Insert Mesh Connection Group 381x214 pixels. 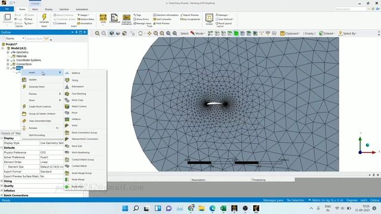[x=85, y=133]
